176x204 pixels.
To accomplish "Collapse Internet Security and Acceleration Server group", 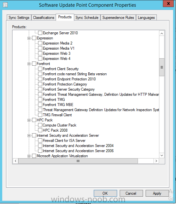I will (x=29, y=135).
